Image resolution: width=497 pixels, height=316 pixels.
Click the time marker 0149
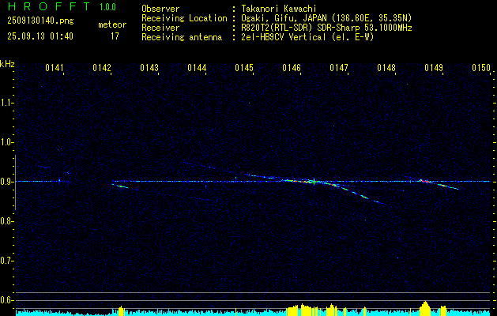tap(434, 68)
